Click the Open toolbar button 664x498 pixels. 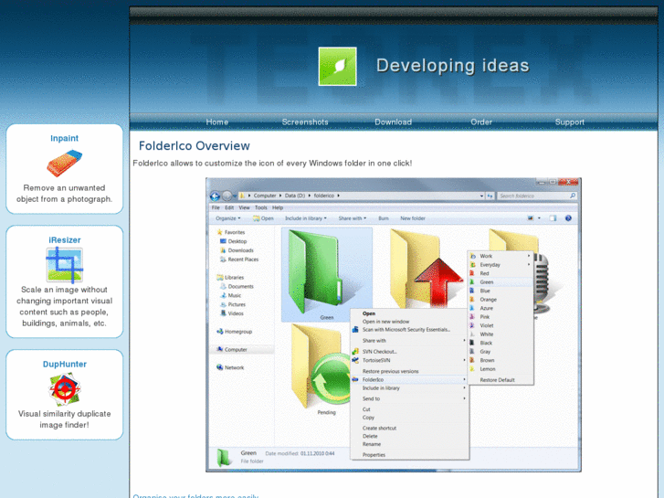(x=263, y=218)
